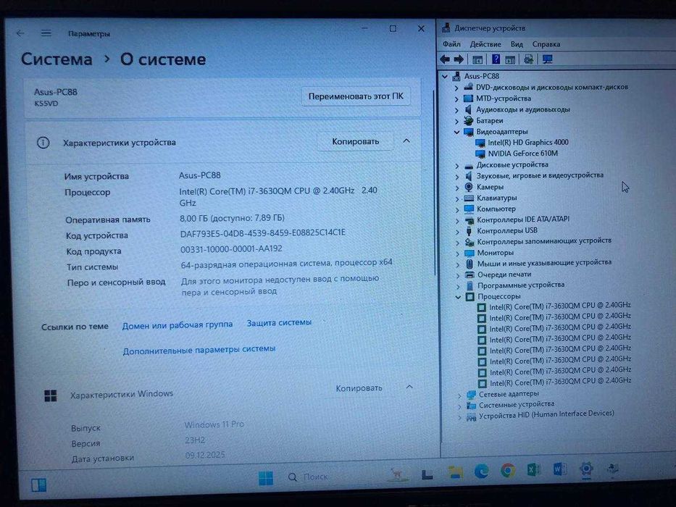676x507 pixels.
Task: Open Справка menu in Device Manager
Action: 546,44
